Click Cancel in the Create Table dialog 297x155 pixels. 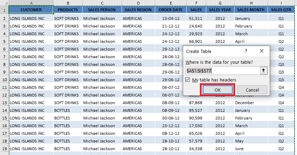[252, 90]
